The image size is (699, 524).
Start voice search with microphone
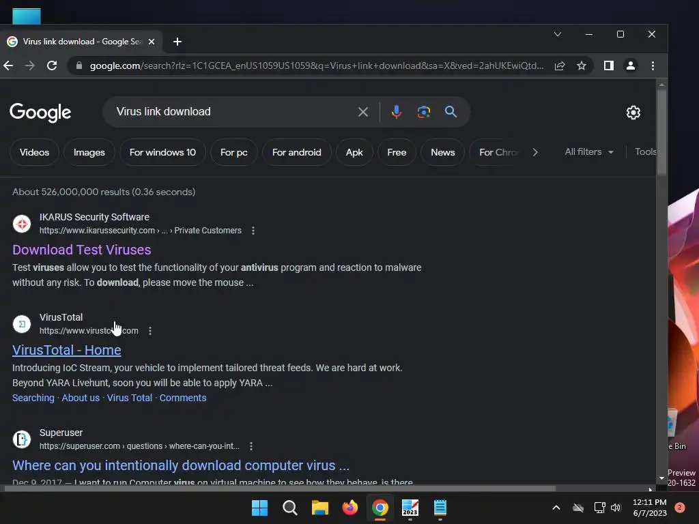point(397,112)
